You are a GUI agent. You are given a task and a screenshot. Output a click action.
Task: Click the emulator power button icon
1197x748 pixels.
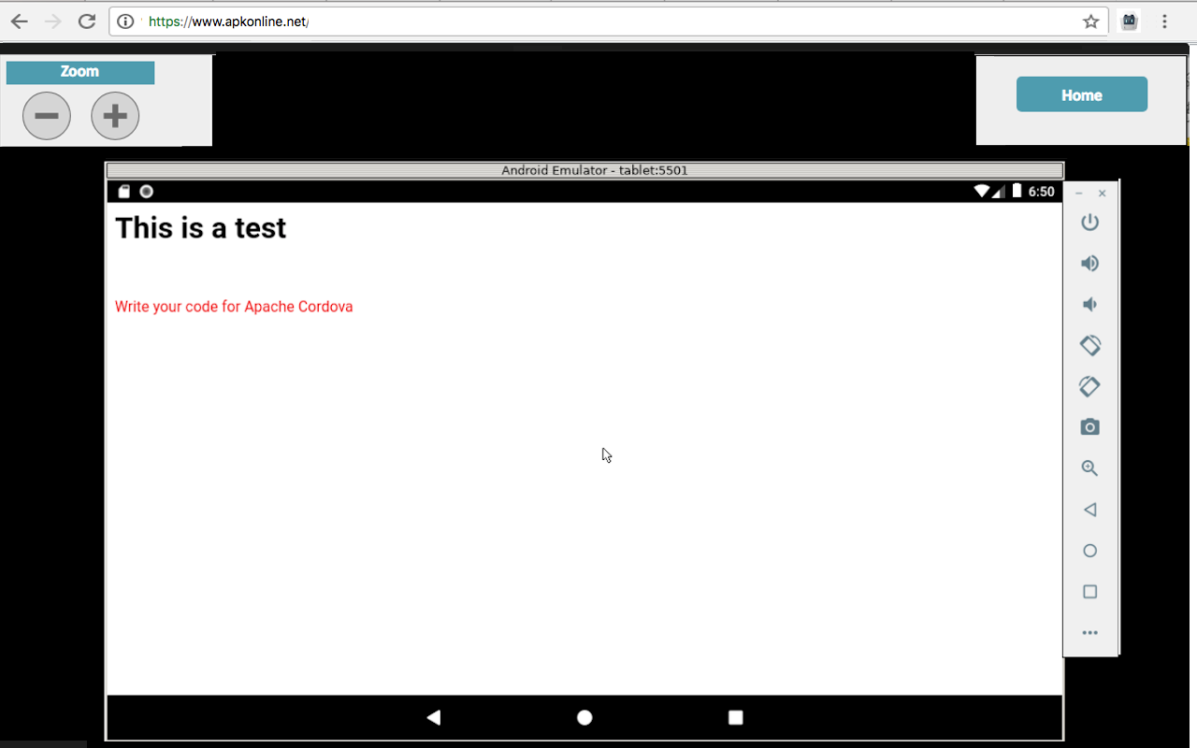coord(1089,223)
